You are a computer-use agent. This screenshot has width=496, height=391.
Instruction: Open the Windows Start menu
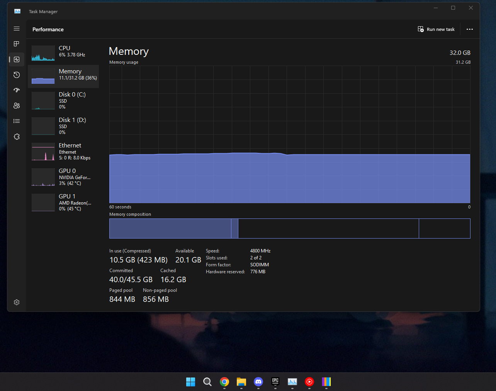[x=190, y=382]
